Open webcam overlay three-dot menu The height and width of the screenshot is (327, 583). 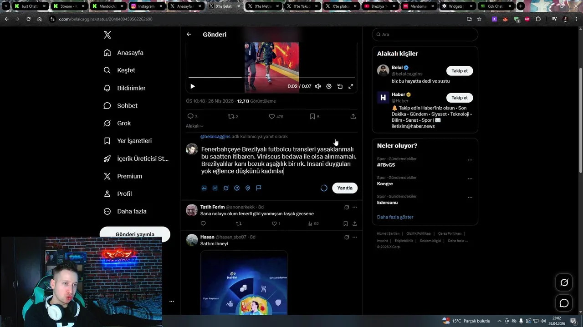(x=172, y=301)
